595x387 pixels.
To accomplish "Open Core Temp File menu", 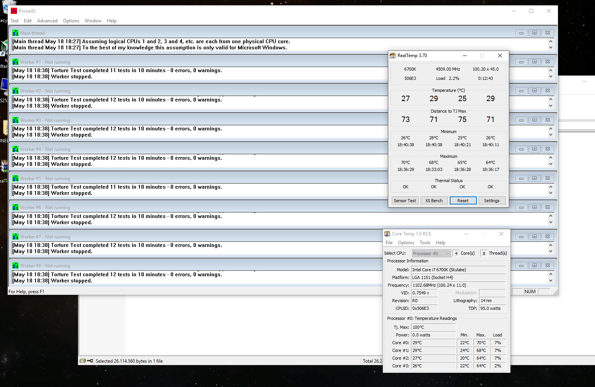I will pyautogui.click(x=389, y=243).
